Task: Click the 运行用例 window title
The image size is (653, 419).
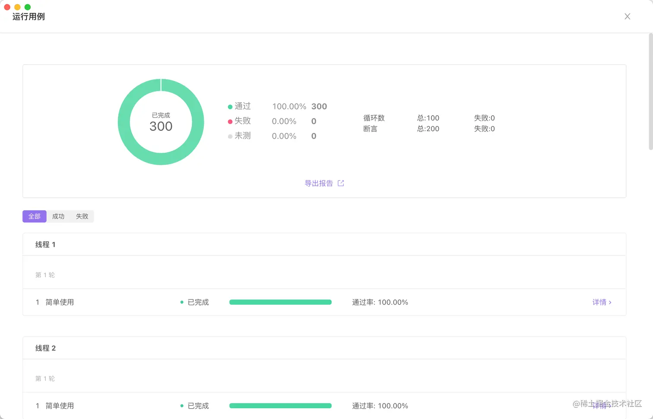Action: coord(29,16)
